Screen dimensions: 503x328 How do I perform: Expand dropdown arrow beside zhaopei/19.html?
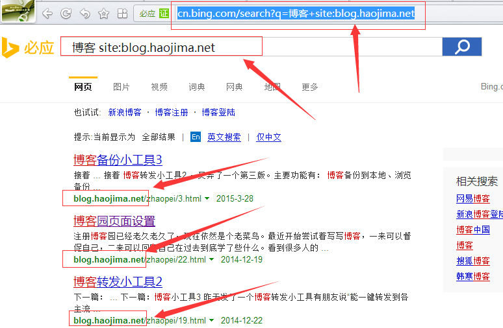point(211,320)
